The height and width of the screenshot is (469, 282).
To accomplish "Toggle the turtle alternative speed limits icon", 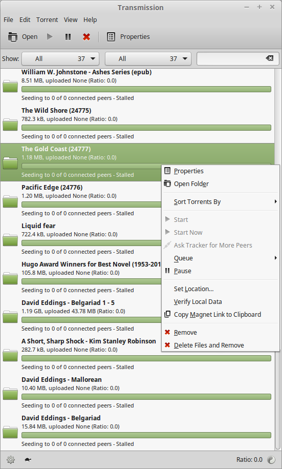I will 28,459.
